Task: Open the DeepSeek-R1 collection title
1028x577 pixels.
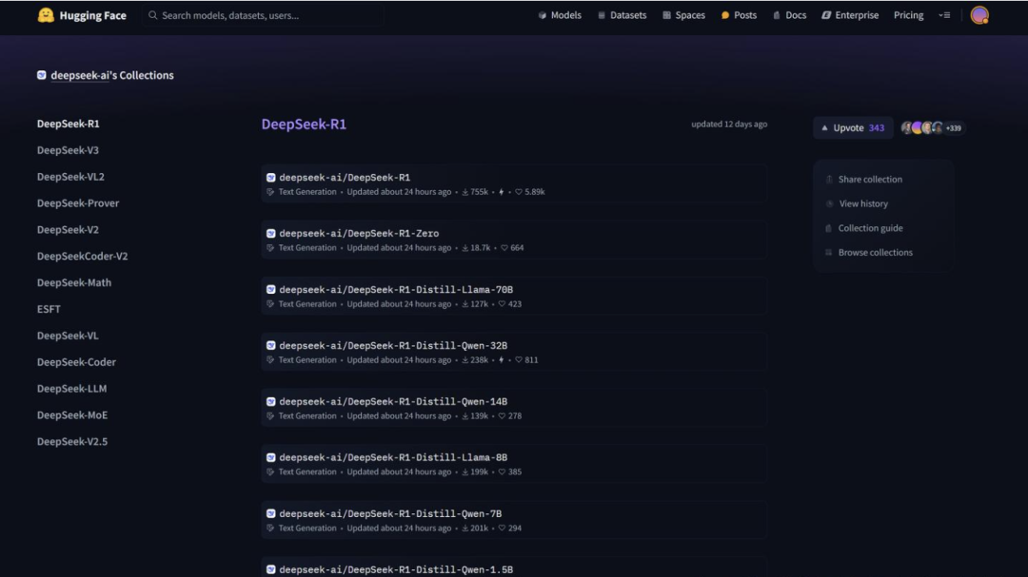Action: point(304,124)
